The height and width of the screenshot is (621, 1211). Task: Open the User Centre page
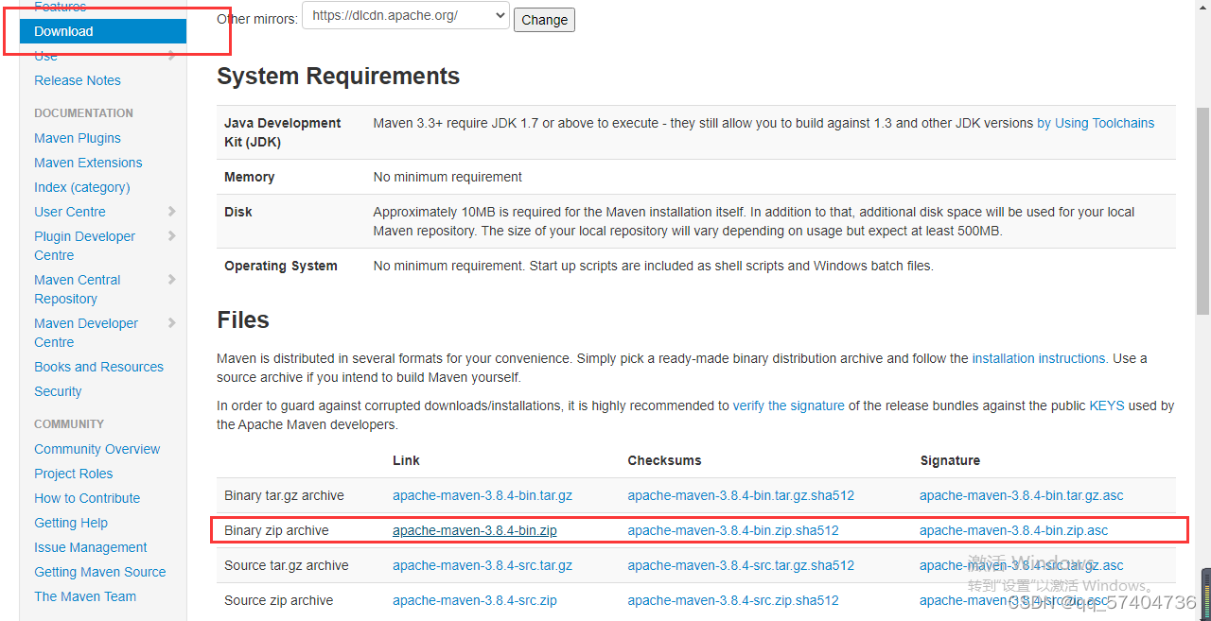70,212
